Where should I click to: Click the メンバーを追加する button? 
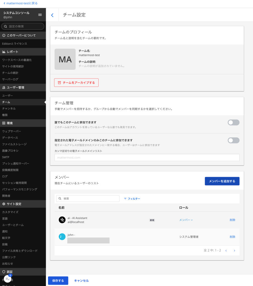point(222,181)
